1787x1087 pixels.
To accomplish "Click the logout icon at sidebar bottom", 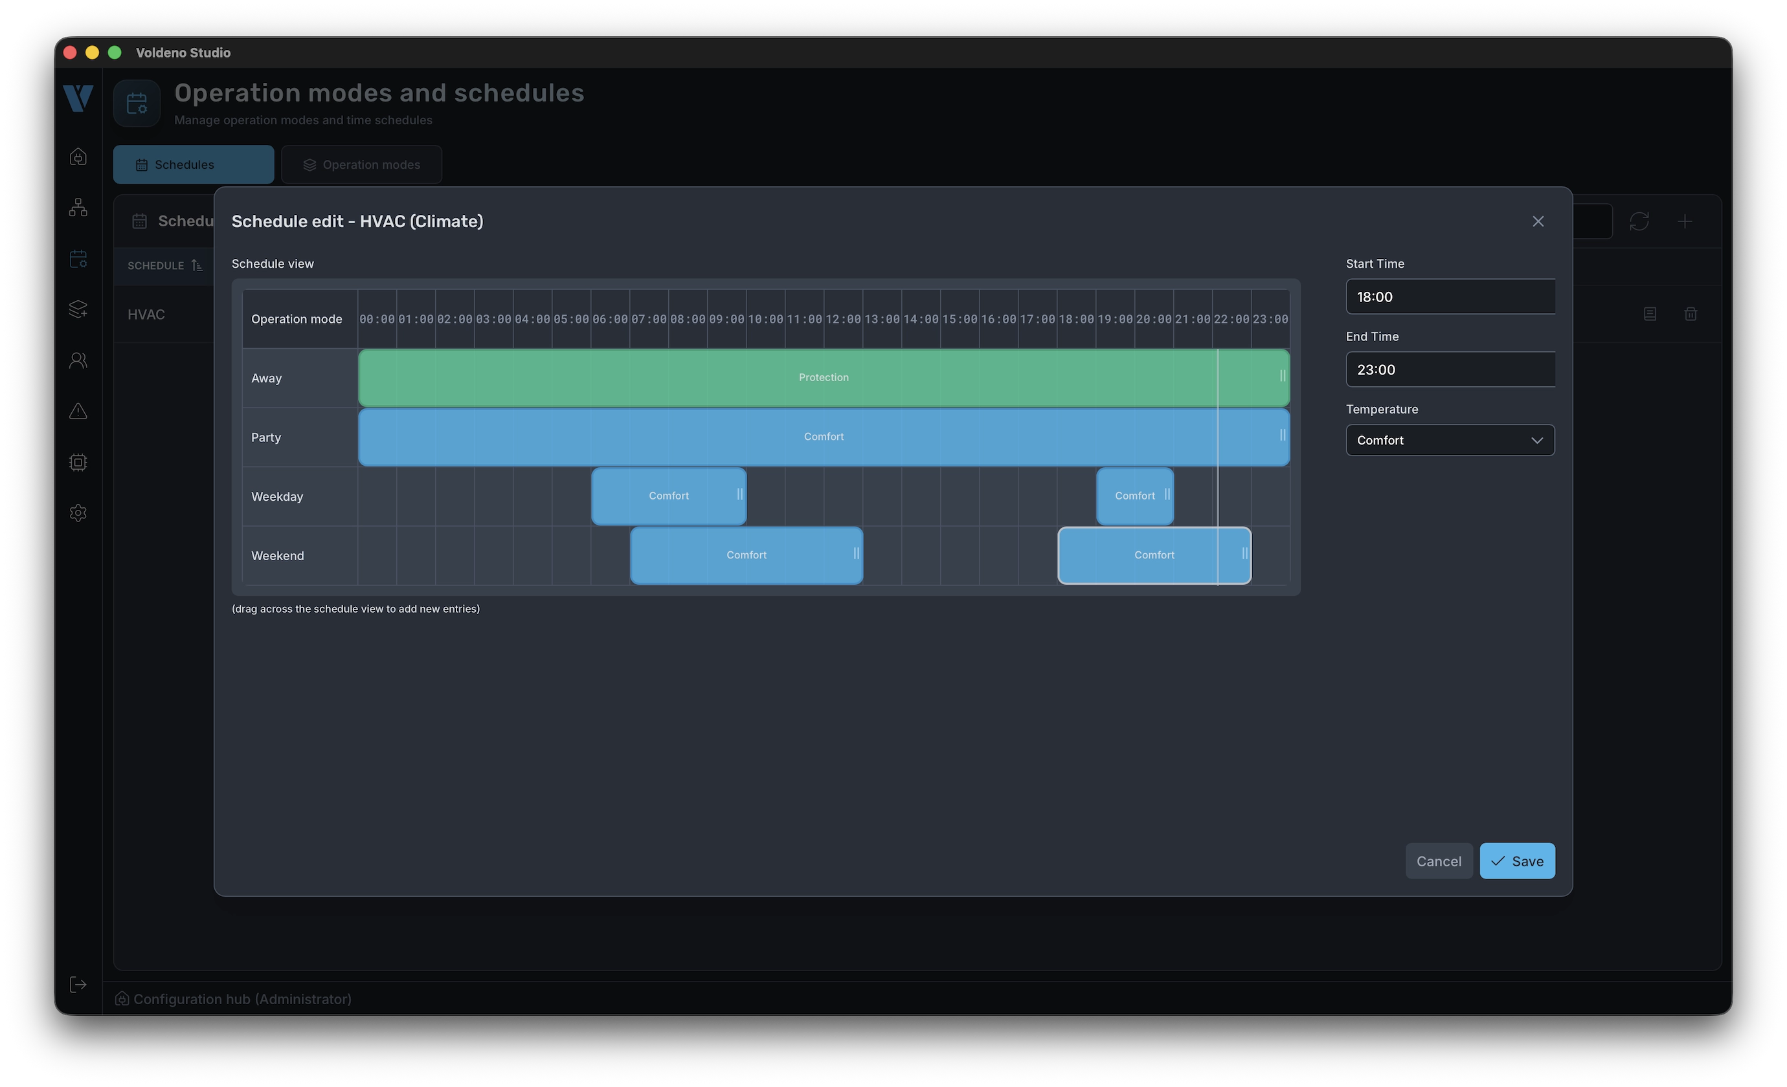I will (x=78, y=984).
